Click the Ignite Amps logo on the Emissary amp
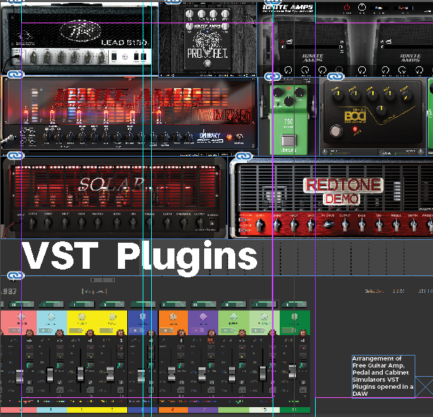433x417 pixels. click(x=129, y=97)
